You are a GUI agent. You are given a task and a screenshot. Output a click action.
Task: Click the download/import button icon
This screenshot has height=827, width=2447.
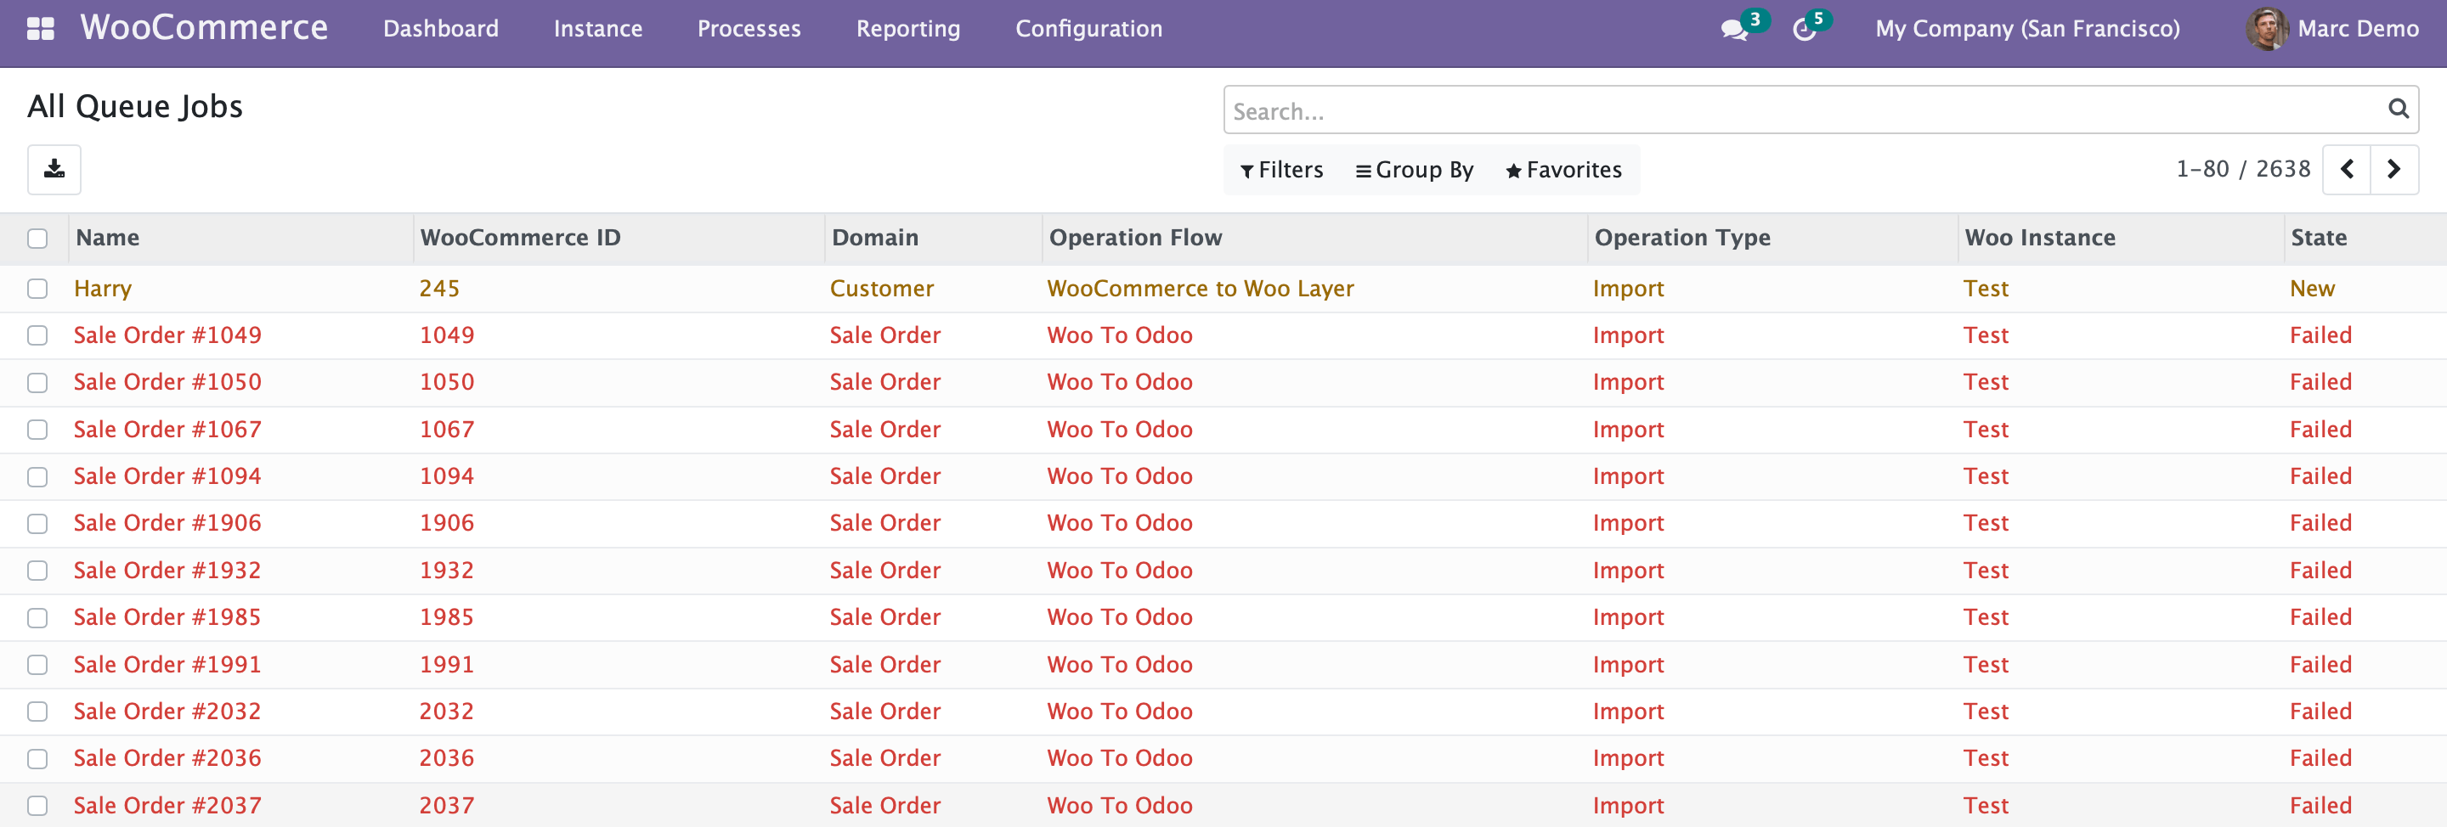tap(54, 169)
